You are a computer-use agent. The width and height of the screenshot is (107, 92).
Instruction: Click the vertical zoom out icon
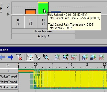85,57
